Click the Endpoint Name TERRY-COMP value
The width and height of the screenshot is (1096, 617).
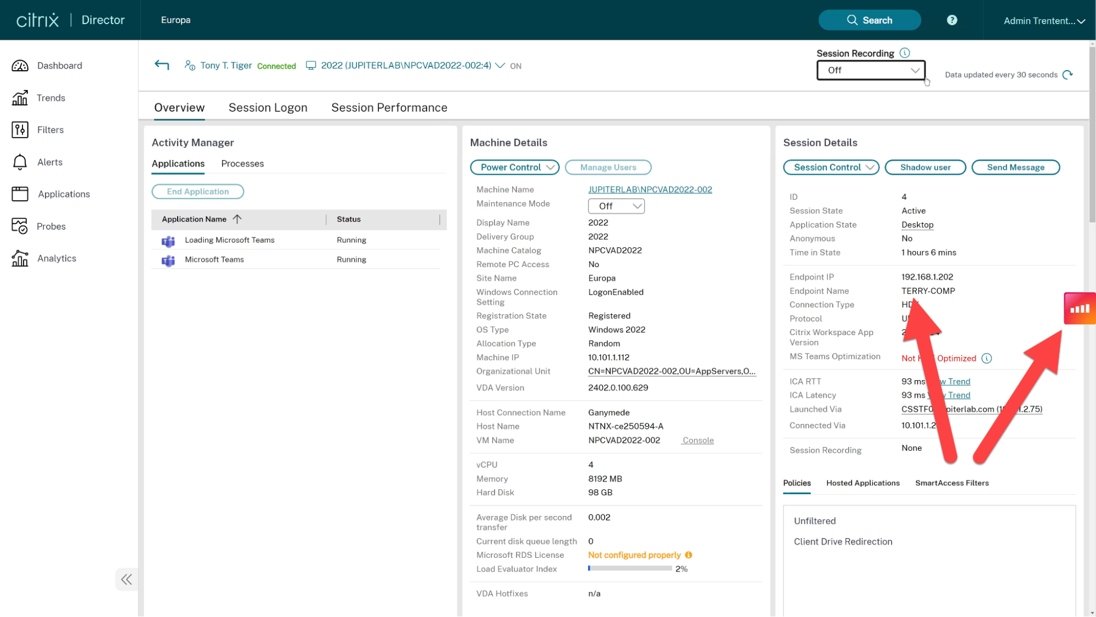(x=928, y=291)
